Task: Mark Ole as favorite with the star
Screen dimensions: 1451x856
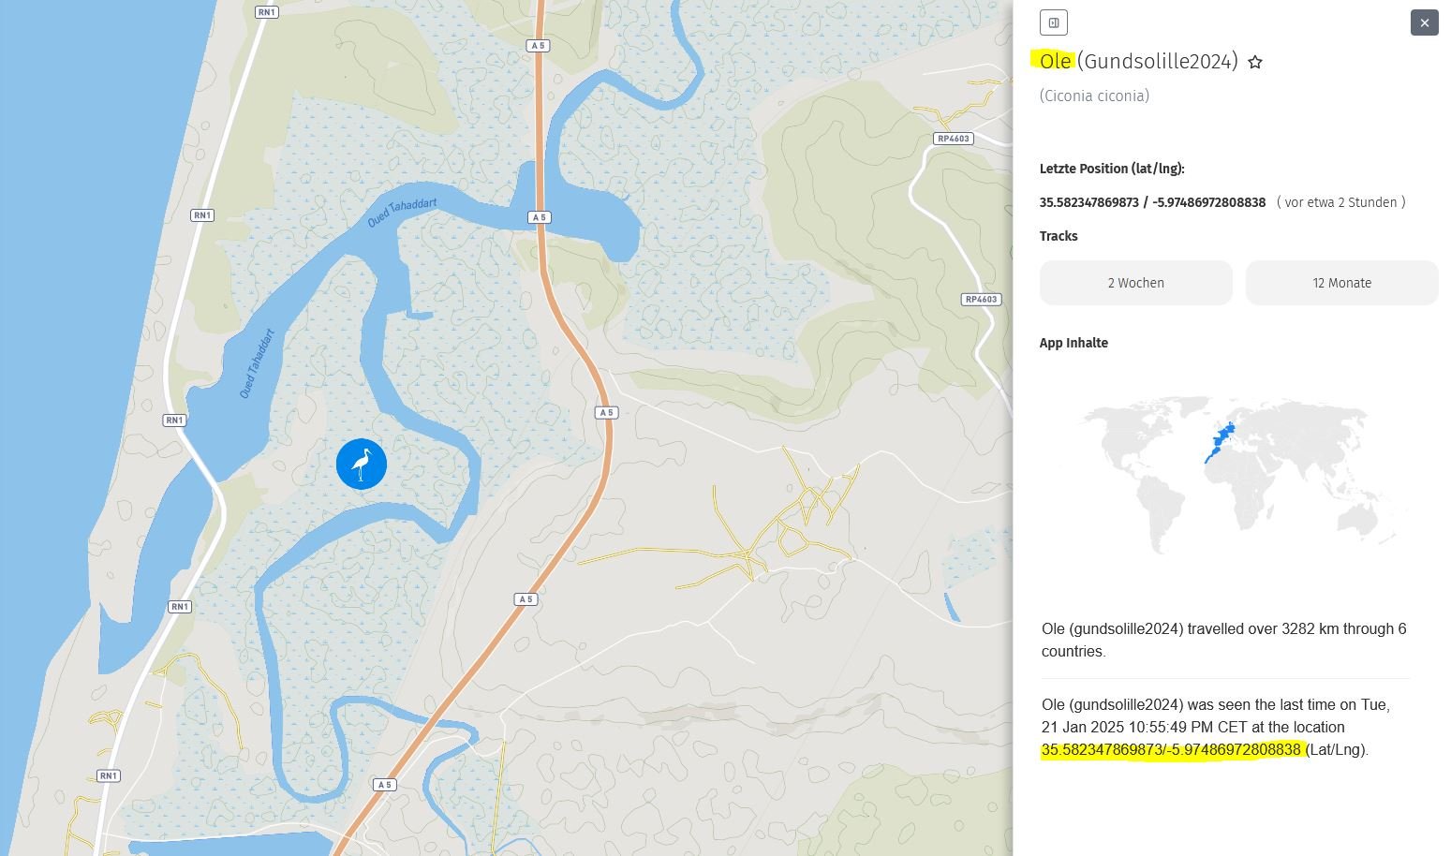Action: click(1255, 63)
